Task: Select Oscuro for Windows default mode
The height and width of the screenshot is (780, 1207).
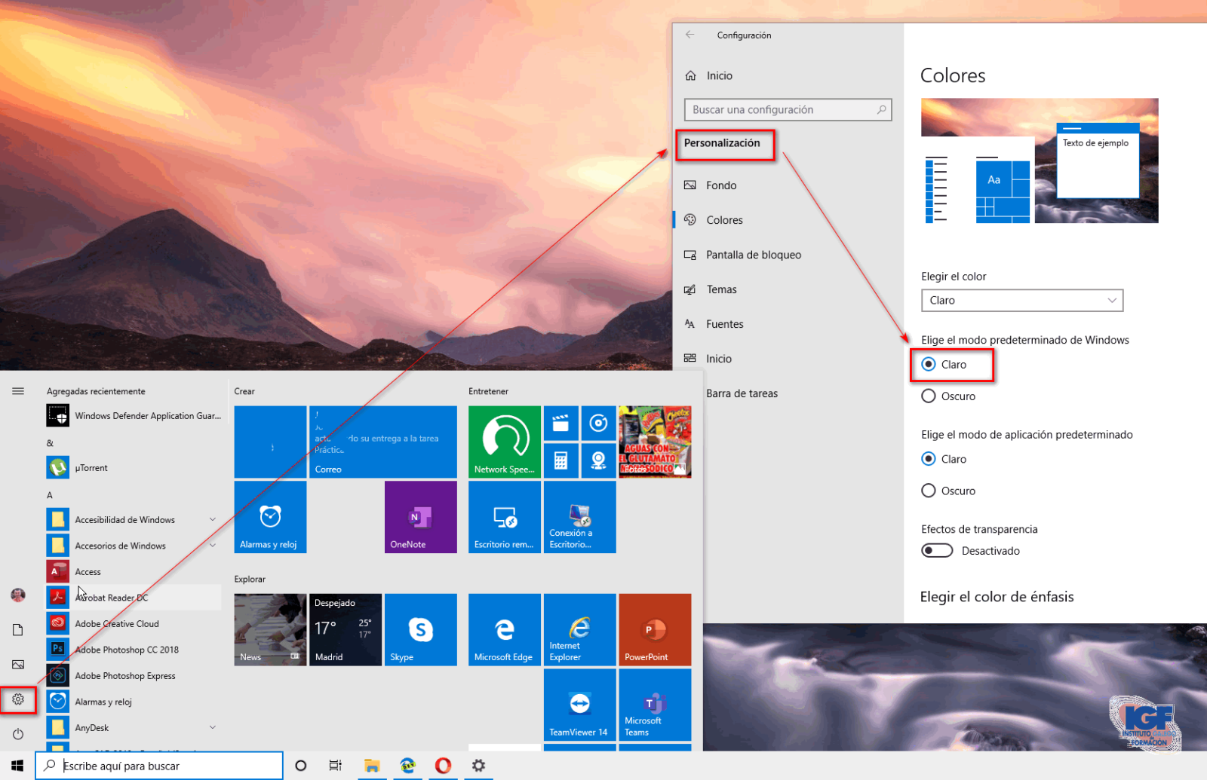Action: 929,396
